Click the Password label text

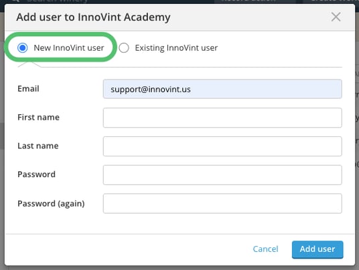tap(36, 174)
